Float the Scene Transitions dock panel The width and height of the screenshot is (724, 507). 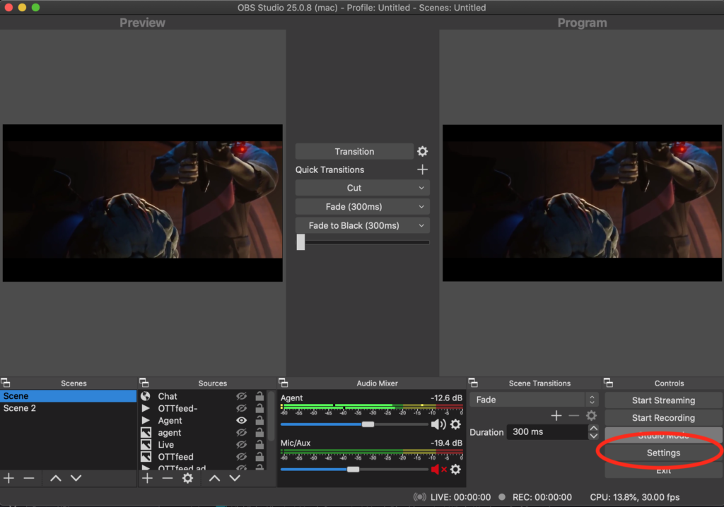473,383
